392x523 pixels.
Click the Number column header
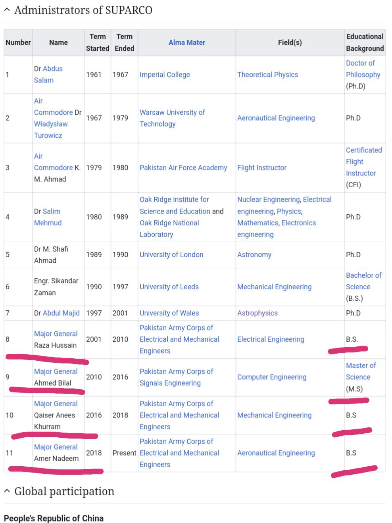18,42
